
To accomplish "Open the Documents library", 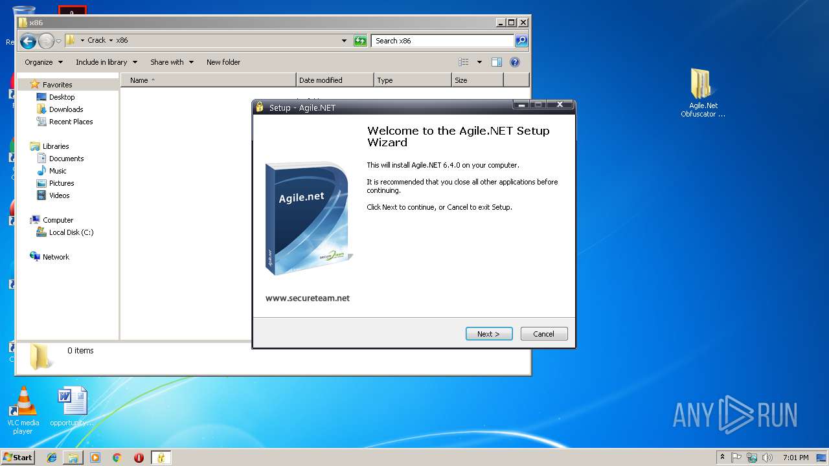I will pos(66,159).
